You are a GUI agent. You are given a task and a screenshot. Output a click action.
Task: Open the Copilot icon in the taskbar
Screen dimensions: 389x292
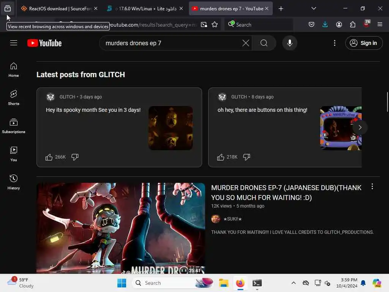tap(377, 283)
